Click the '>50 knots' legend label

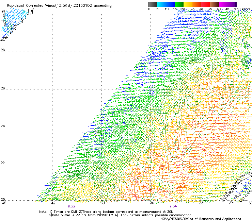tap(242, 9)
